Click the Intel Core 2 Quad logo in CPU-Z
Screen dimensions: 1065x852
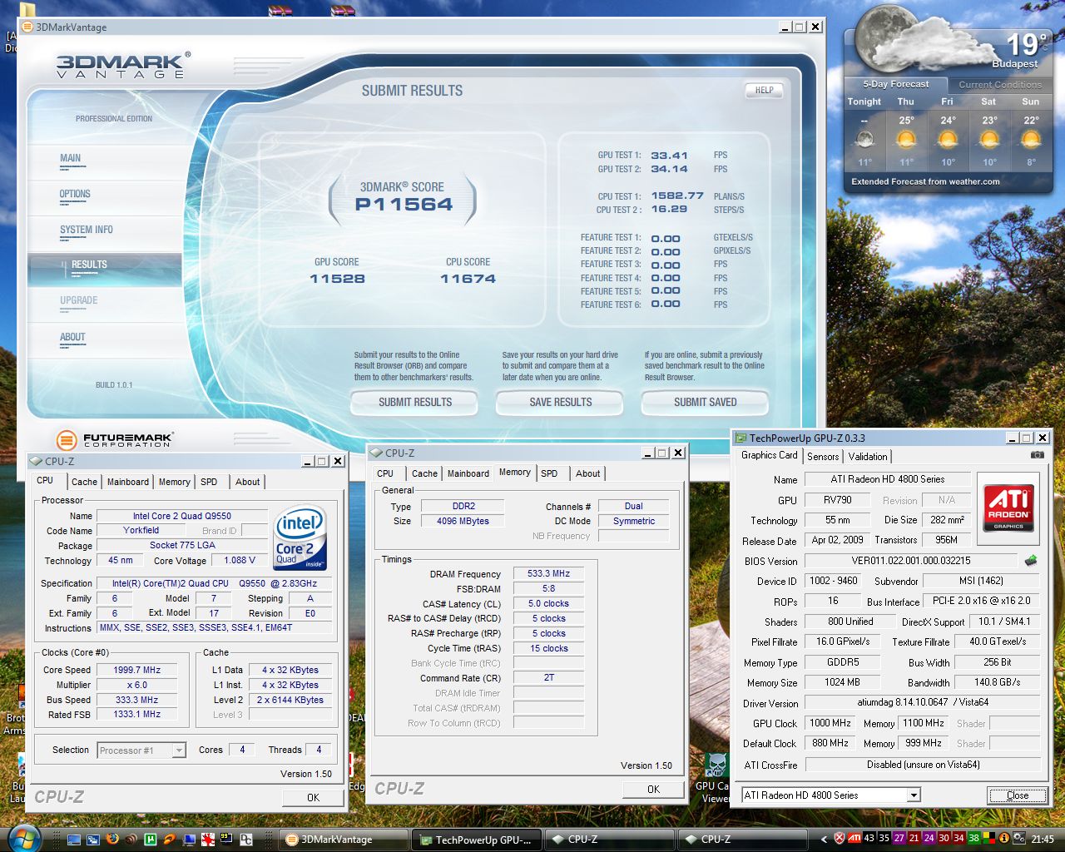pyautogui.click(x=300, y=537)
